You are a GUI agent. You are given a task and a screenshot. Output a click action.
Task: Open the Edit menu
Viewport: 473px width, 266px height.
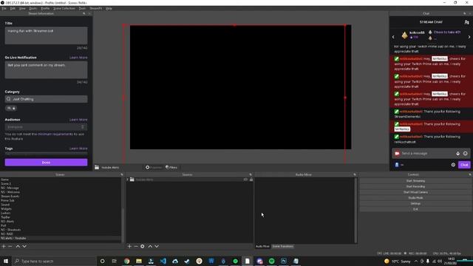pyautogui.click(x=13, y=8)
